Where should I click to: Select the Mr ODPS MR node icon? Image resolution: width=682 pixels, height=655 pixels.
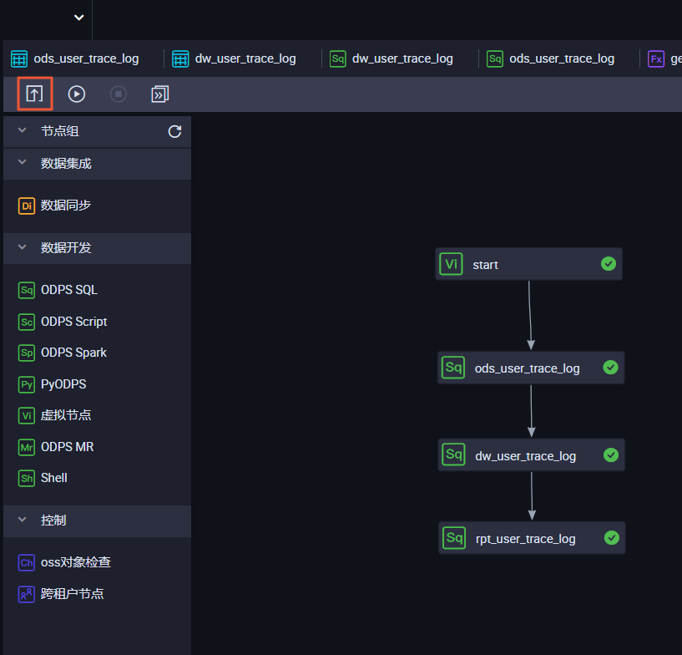point(27,448)
